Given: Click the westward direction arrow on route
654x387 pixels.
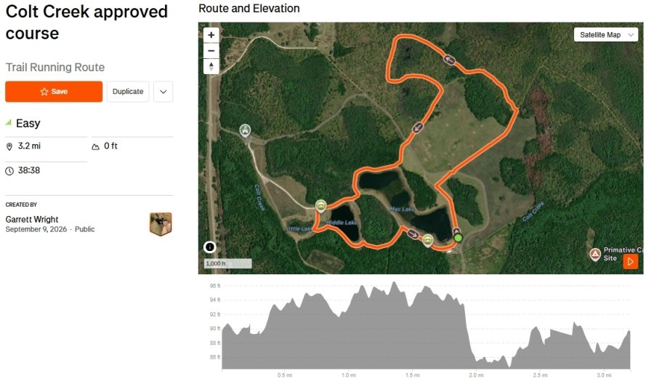Looking at the screenshot, I should click(449, 60).
